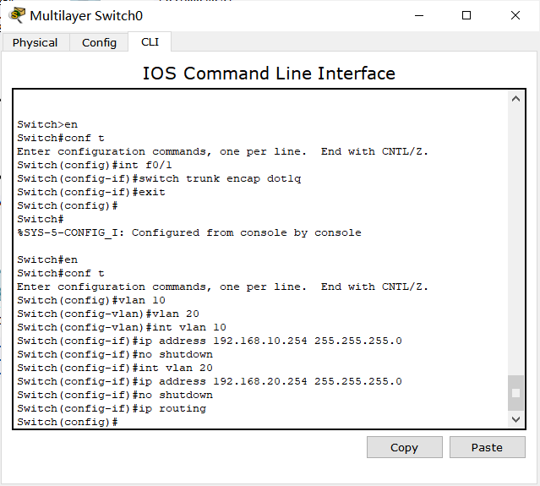Place cursor at the final Switch(config)# prompt

click(x=120, y=422)
